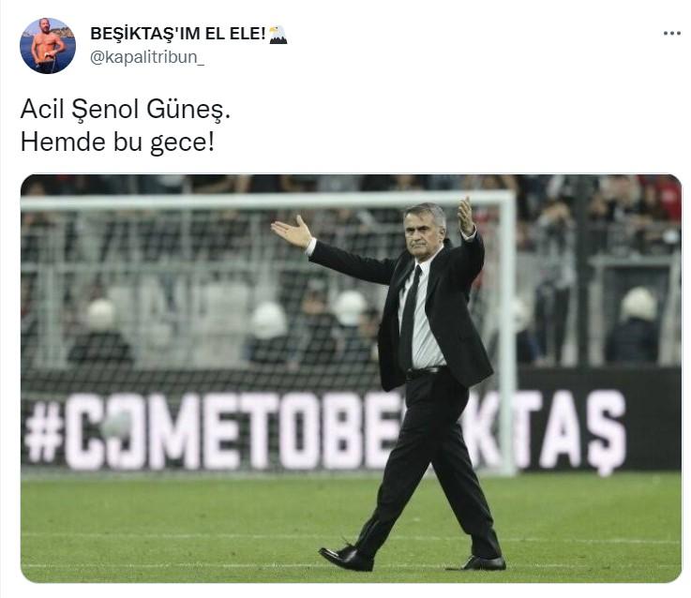Click the man's raised hand near the goalpost

coord(465,217)
